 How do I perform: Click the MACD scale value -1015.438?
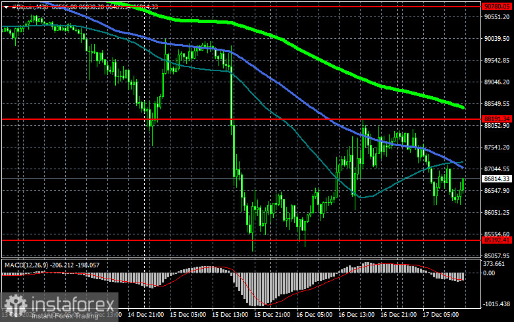497,304
